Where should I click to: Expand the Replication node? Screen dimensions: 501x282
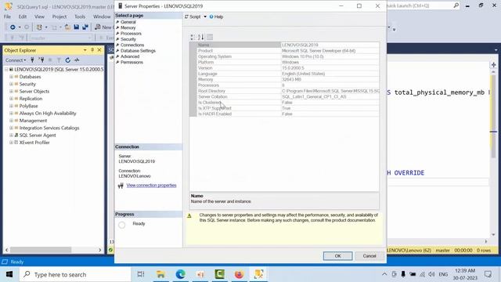pyautogui.click(x=11, y=99)
